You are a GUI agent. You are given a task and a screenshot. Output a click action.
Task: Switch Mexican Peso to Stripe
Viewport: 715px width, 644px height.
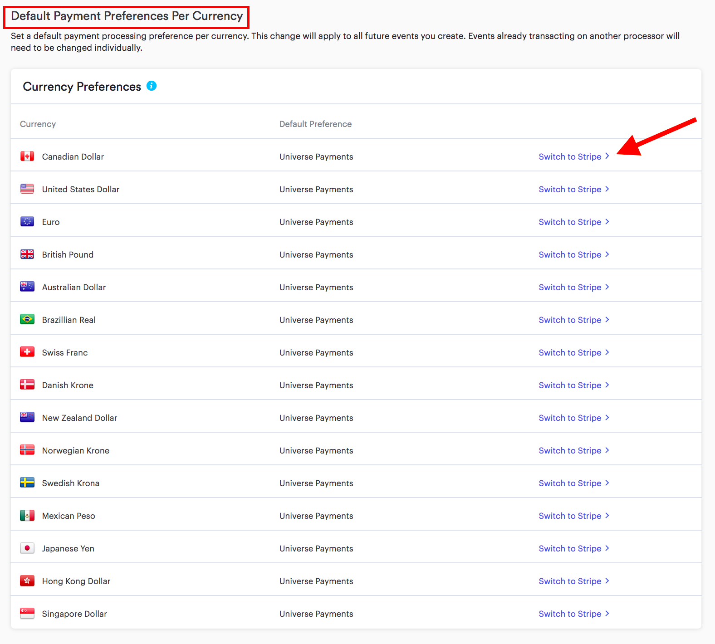(x=574, y=516)
